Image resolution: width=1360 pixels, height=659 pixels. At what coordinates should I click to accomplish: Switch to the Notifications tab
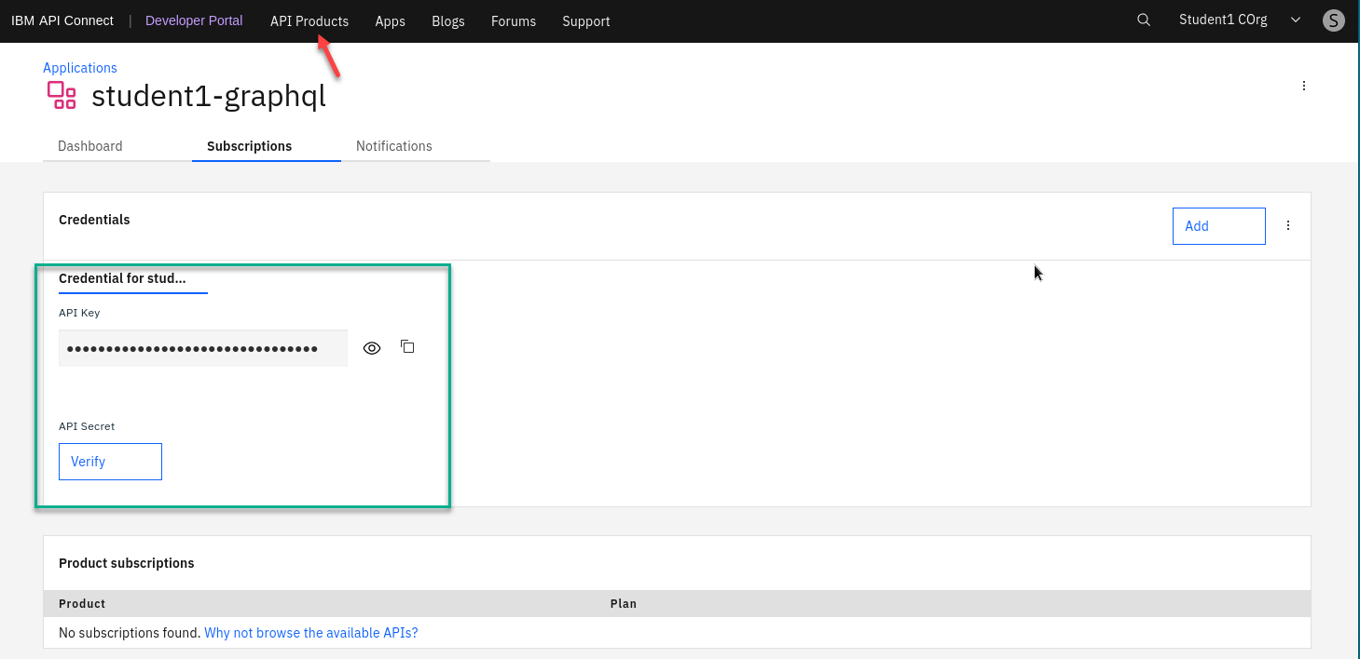coord(394,146)
